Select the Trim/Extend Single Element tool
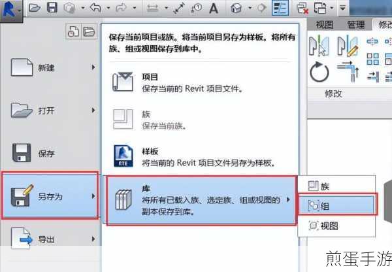392x272 pixels. [x=373, y=76]
